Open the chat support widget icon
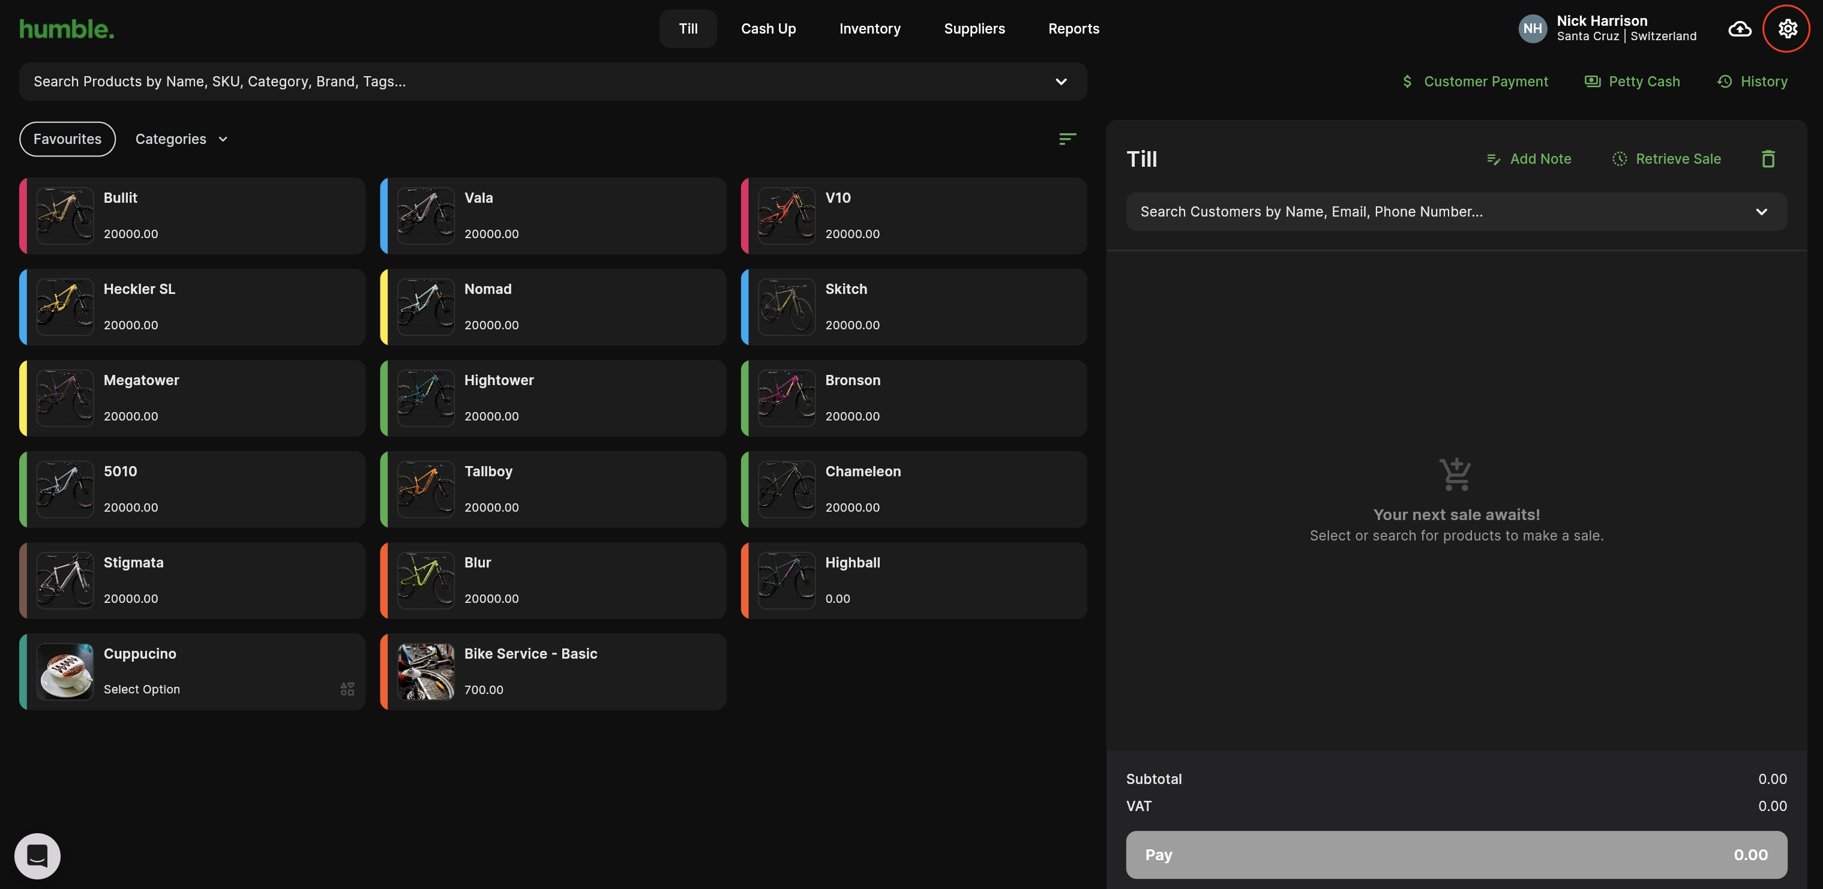This screenshot has width=1823, height=889. point(38,856)
